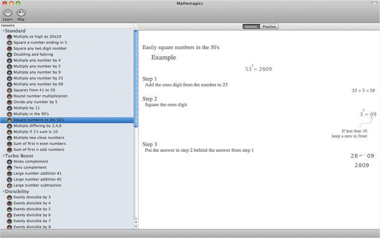Click icon beside Multiply any number by 4
This screenshot has width=380, height=238.
click(9, 60)
